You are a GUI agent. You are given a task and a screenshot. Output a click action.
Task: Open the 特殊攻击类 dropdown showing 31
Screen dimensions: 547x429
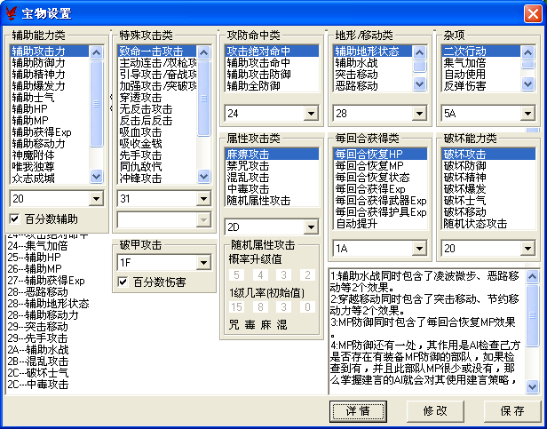pos(203,198)
